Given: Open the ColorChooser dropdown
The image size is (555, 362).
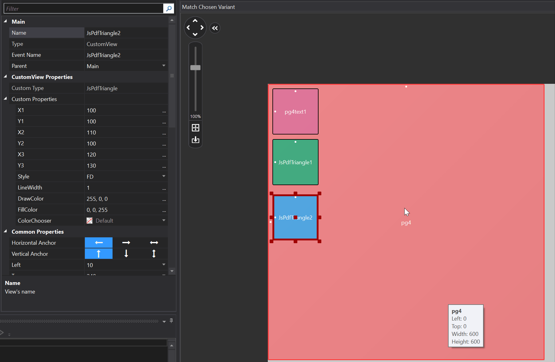Looking at the screenshot, I should pyautogui.click(x=164, y=220).
